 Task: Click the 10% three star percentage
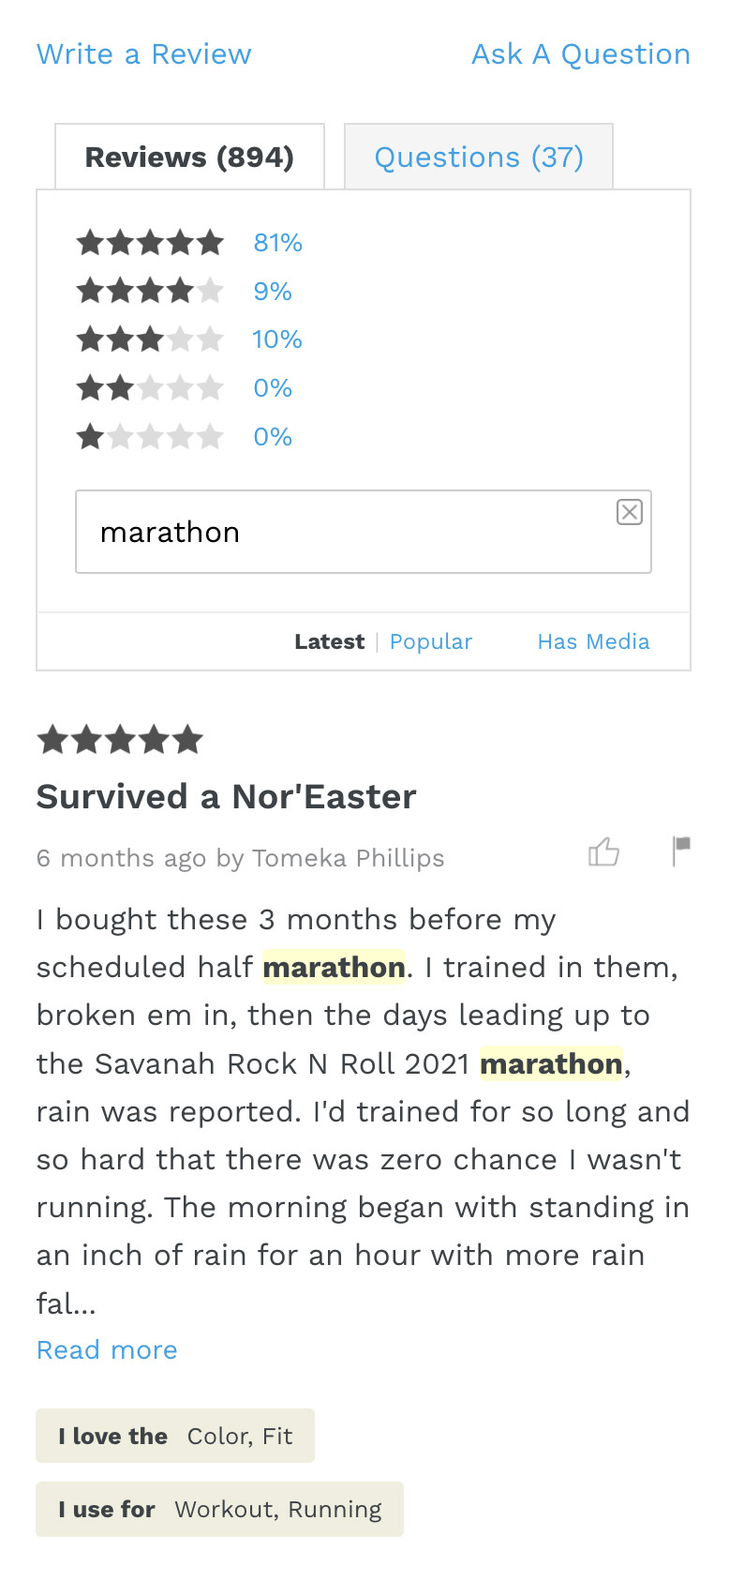click(x=277, y=339)
